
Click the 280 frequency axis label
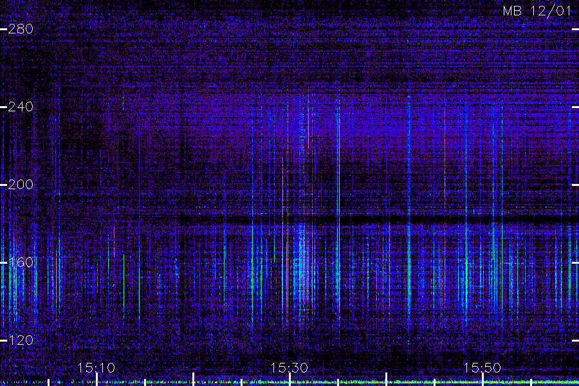(21, 29)
